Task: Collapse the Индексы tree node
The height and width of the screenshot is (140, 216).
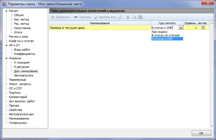Action: [x=6, y=58]
